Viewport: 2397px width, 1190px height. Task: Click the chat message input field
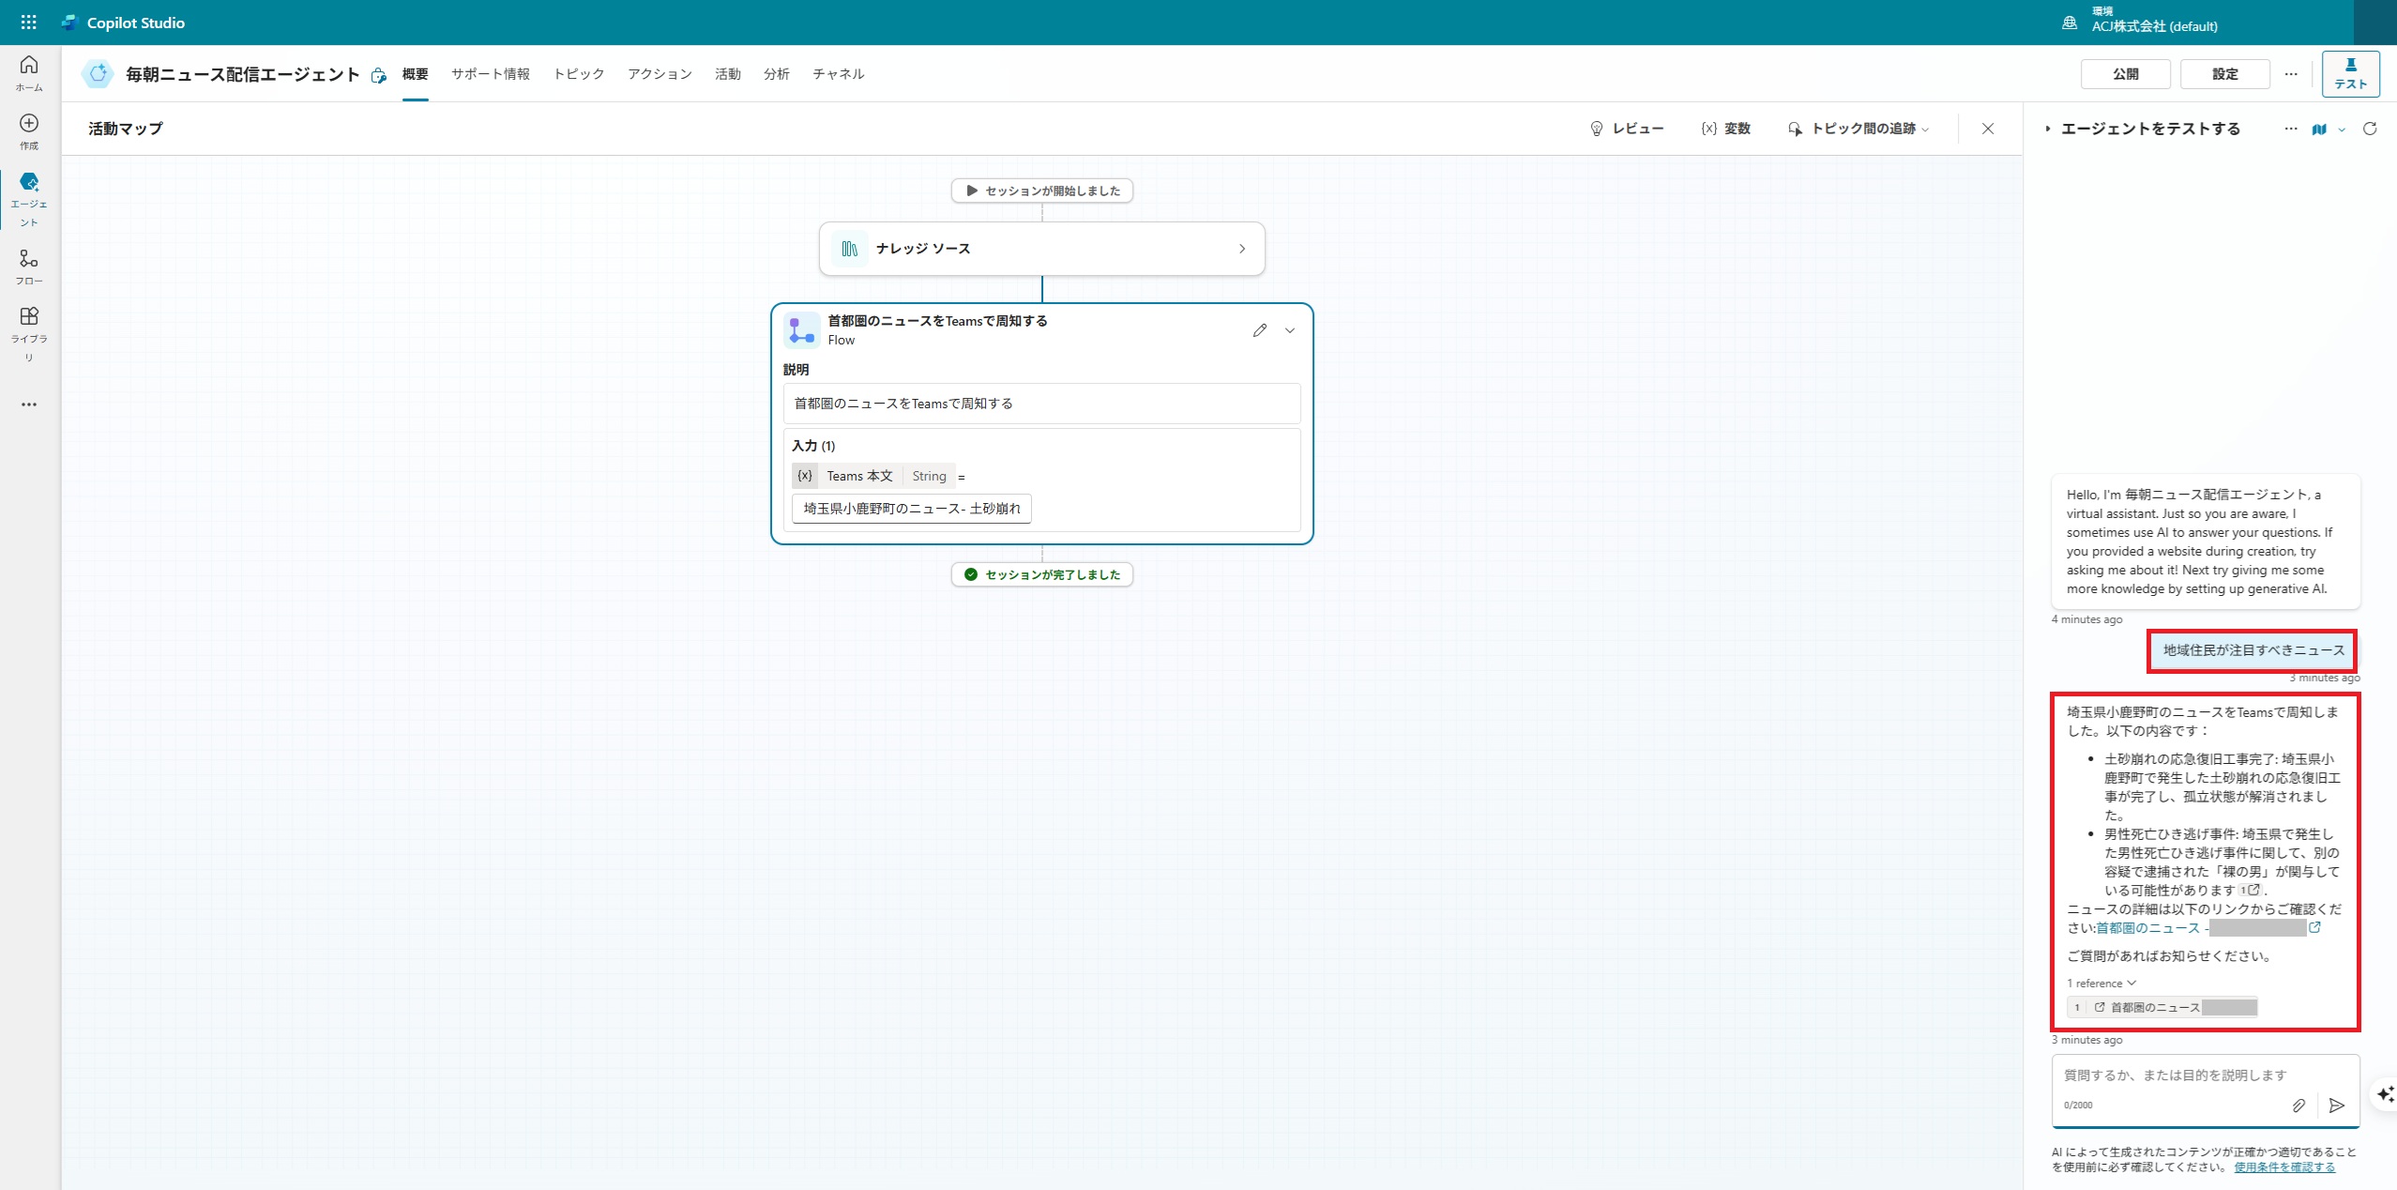point(2205,1076)
